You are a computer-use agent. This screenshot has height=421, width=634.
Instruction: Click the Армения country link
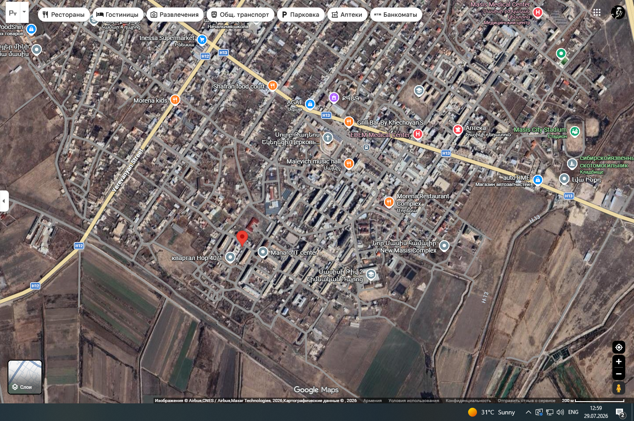click(372, 401)
